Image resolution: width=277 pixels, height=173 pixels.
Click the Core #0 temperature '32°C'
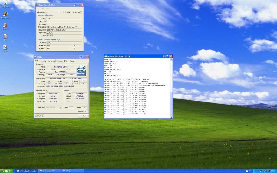(x=58, y=46)
